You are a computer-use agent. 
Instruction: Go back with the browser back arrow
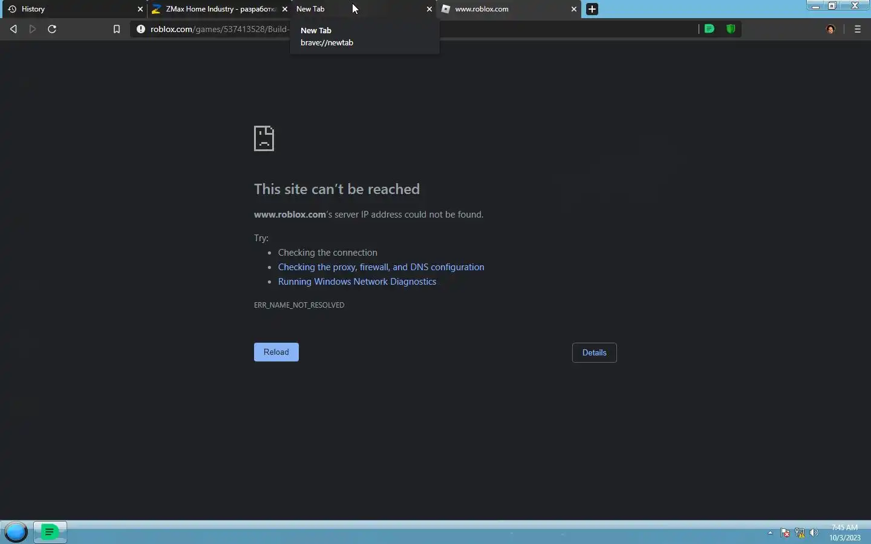(x=13, y=29)
